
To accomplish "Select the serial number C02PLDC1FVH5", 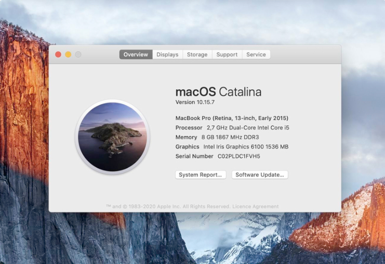I will point(239,156).
